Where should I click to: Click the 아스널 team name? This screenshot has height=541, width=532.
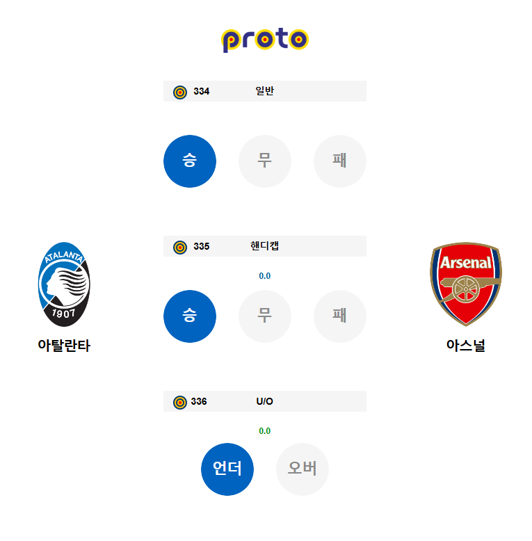466,346
